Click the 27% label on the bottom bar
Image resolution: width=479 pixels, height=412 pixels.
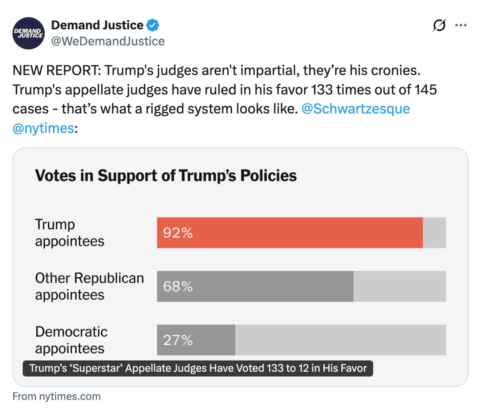176,340
